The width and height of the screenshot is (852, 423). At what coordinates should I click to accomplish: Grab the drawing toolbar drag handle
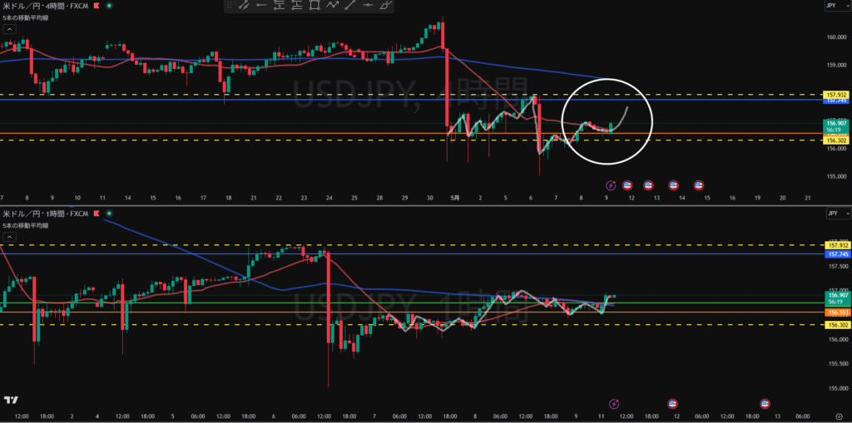click(230, 5)
